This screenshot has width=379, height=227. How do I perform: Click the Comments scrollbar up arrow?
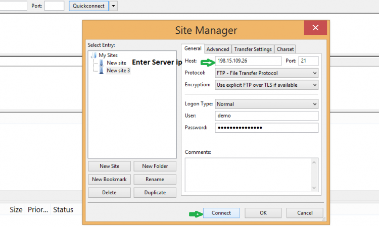[x=314, y=162]
